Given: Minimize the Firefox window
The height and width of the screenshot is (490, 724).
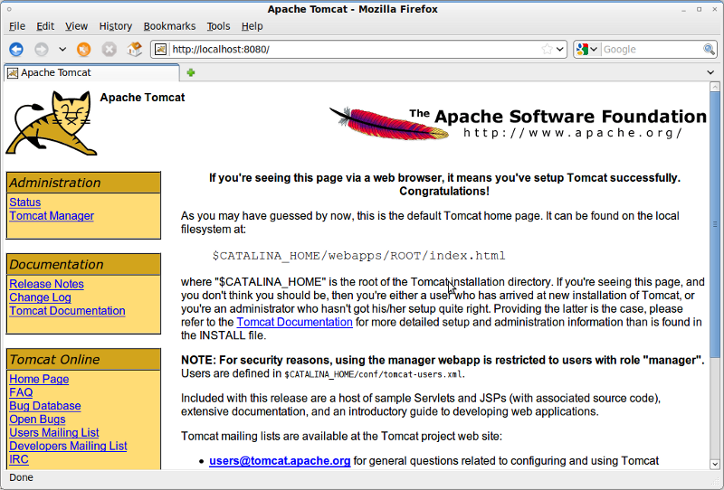Looking at the screenshot, I should 683,9.
